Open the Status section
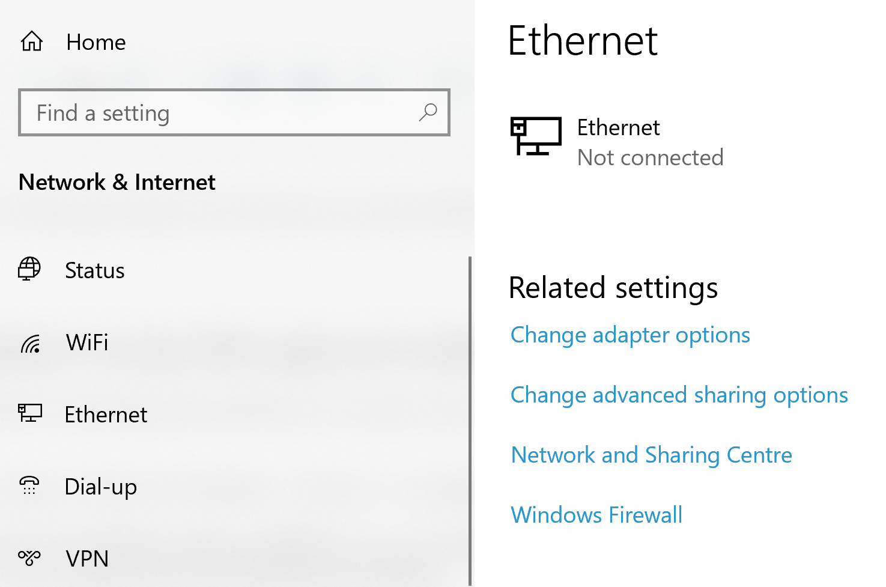 [x=94, y=270]
